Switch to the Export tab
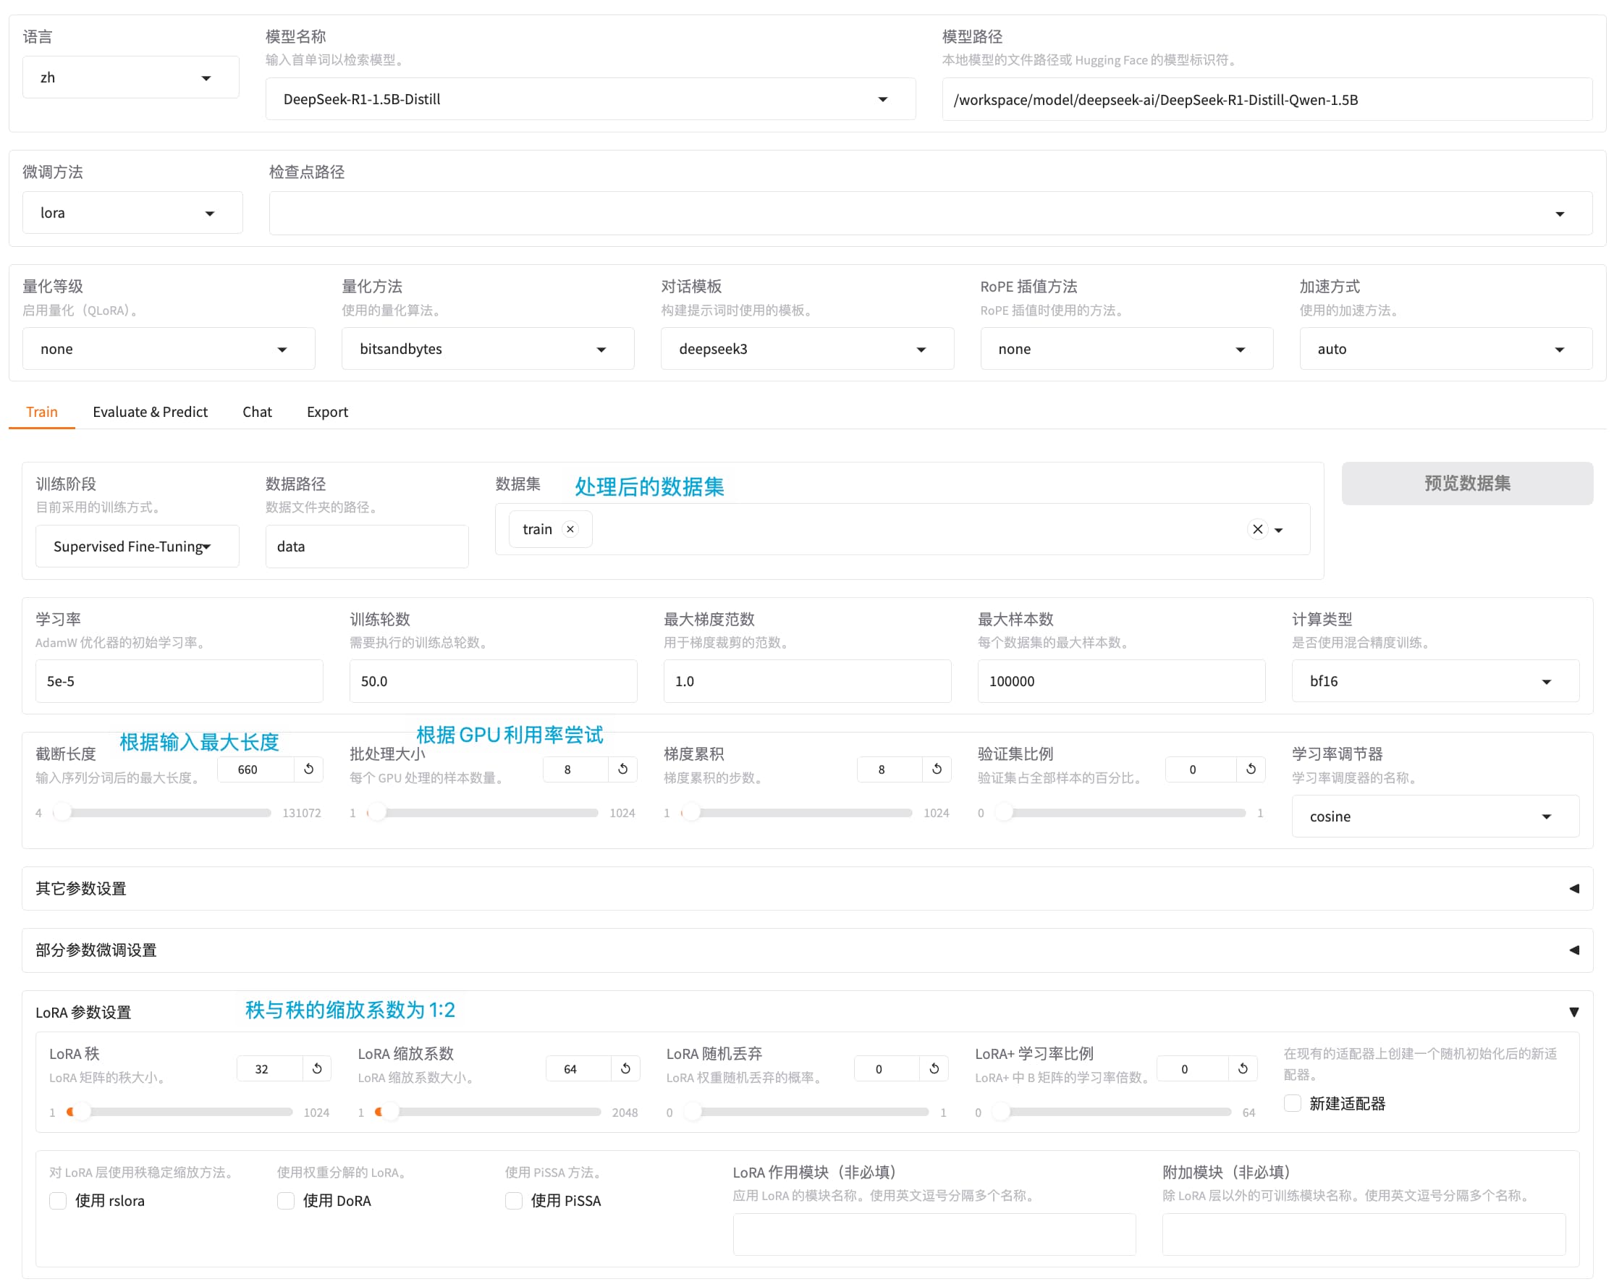The width and height of the screenshot is (1614, 1287). (327, 412)
